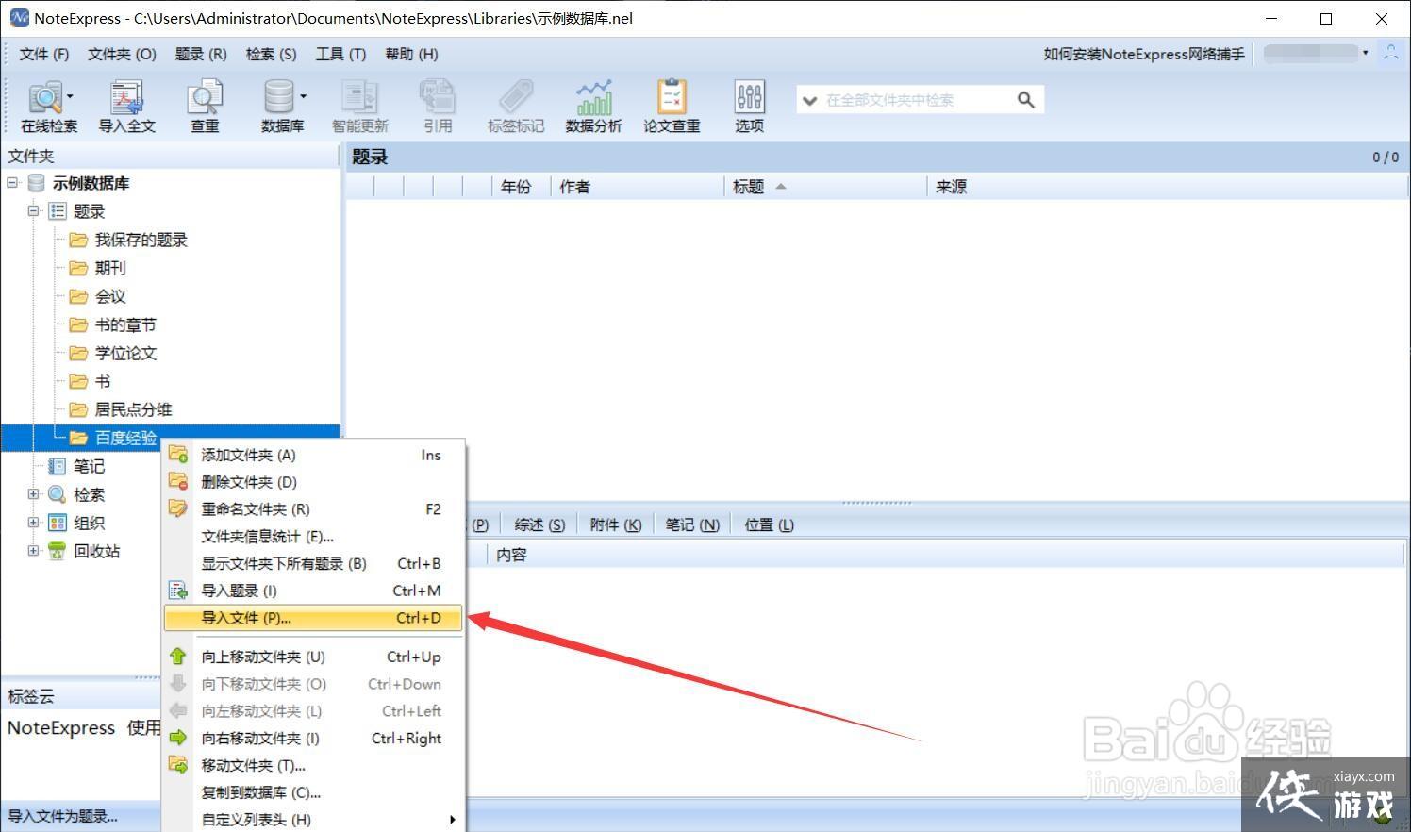Choose 向上移动文件夹 (U) entry

point(313,657)
